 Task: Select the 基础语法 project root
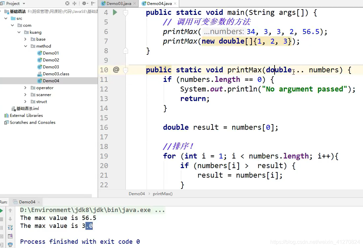[x=18, y=11]
